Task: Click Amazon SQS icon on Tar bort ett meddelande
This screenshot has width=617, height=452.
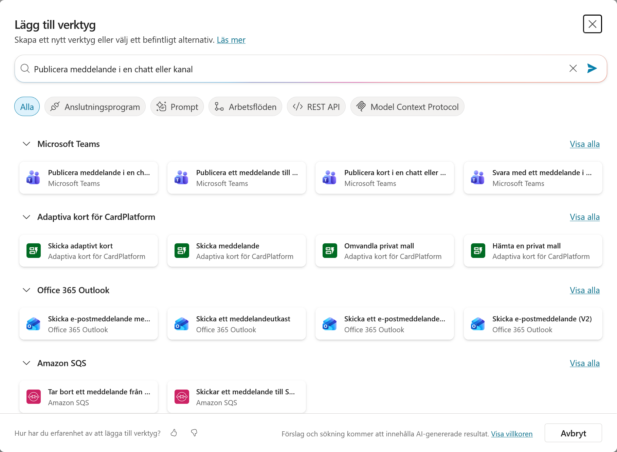Action: (33, 397)
